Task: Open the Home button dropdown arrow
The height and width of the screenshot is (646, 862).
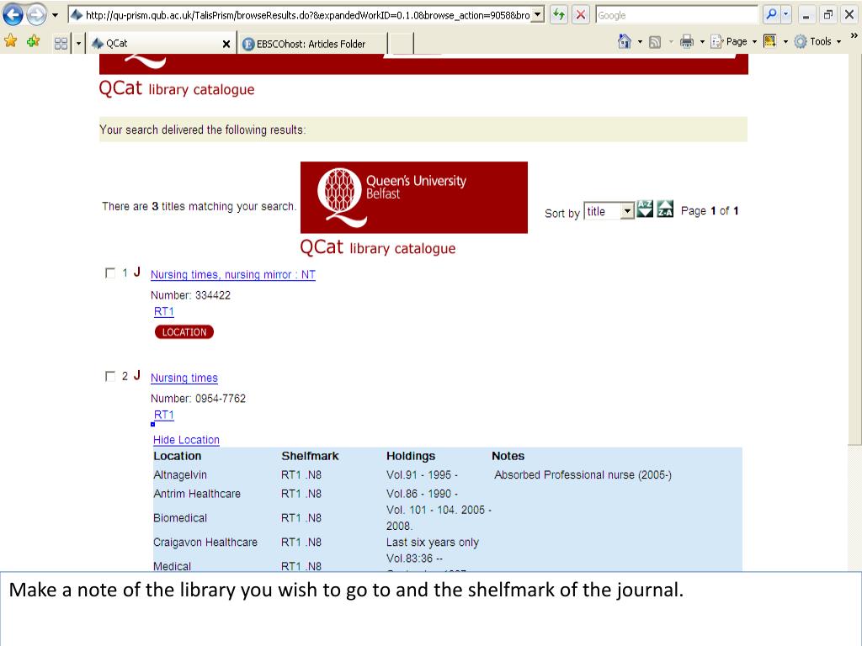Action: [640, 42]
